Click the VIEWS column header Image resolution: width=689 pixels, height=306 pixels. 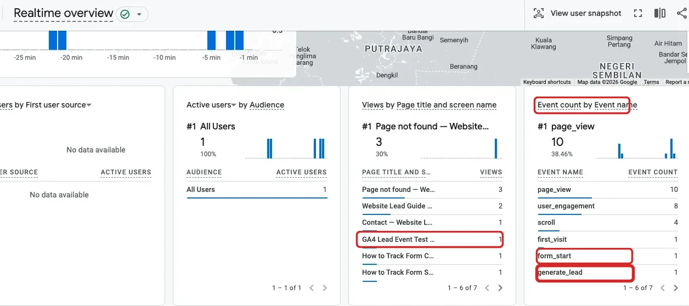[x=491, y=172]
